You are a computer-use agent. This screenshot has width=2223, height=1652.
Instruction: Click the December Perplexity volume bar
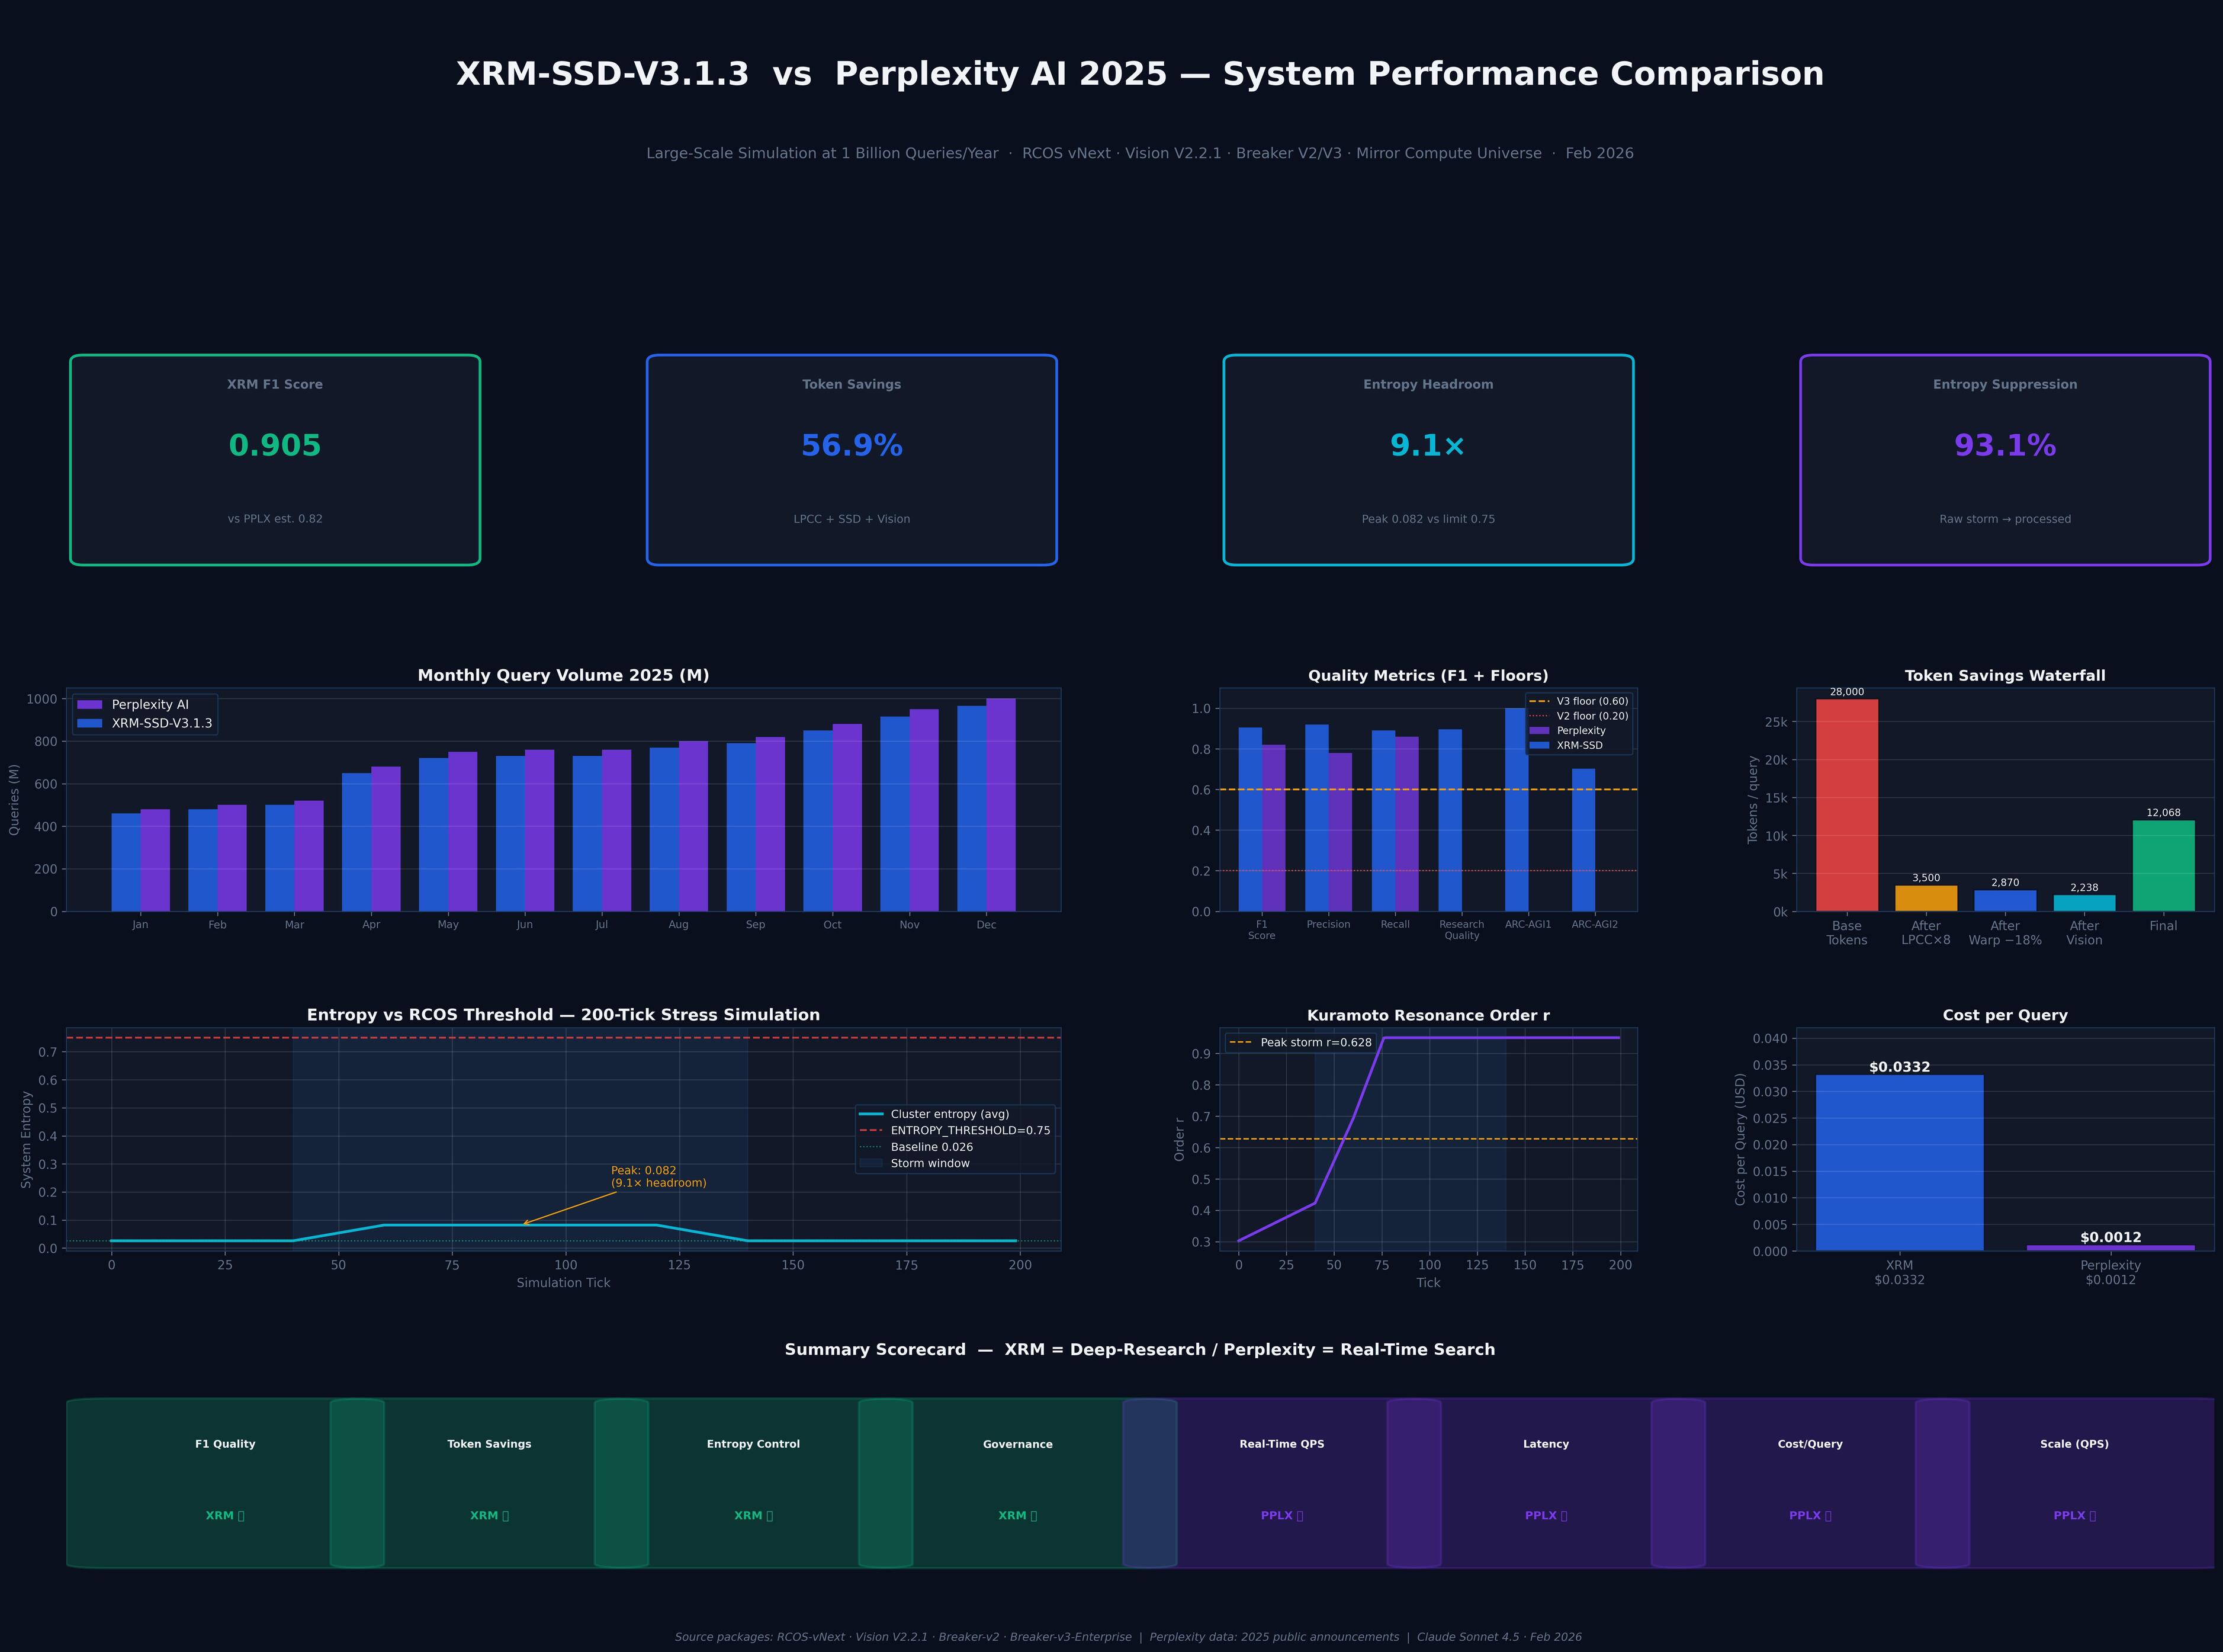1001,805
